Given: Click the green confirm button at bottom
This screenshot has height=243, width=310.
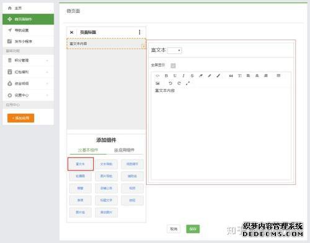Looking at the screenshot, I should pyautogui.click(x=193, y=229).
